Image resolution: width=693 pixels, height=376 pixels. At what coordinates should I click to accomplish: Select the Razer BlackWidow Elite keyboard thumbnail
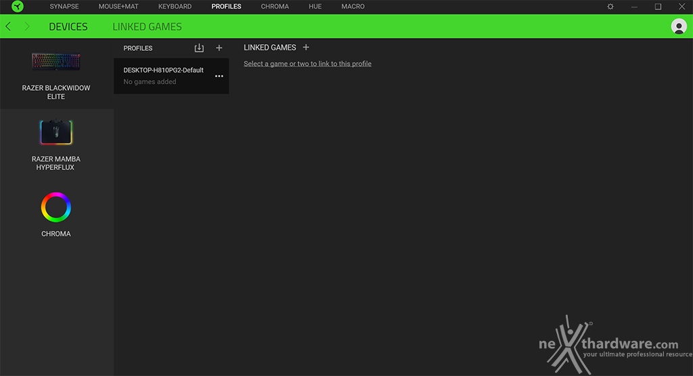[56, 62]
